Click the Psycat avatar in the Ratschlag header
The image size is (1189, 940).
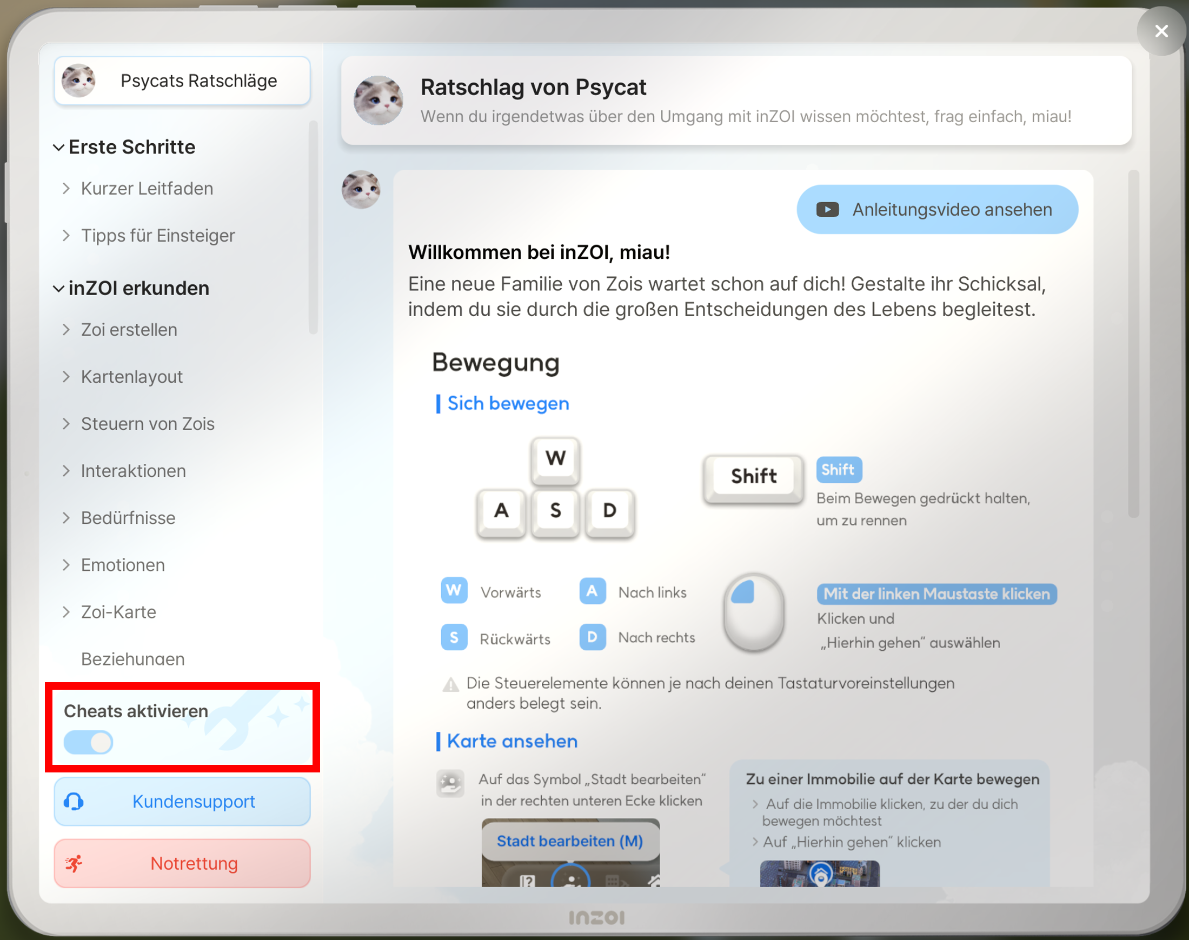377,100
